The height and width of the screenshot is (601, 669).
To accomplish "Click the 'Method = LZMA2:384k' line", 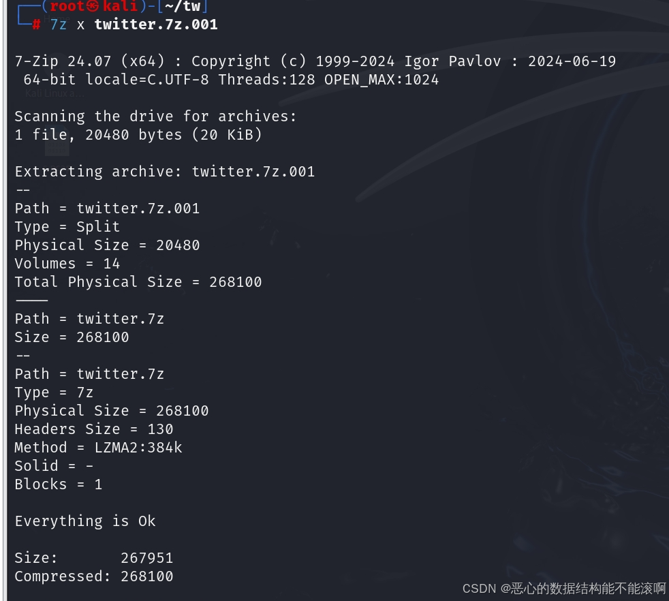I will (x=98, y=447).
